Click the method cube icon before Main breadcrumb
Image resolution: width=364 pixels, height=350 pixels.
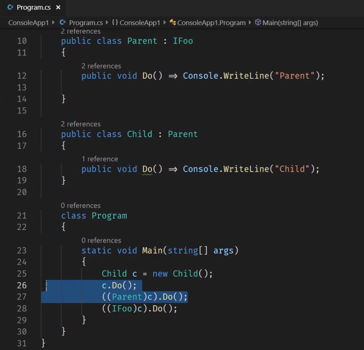258,23
